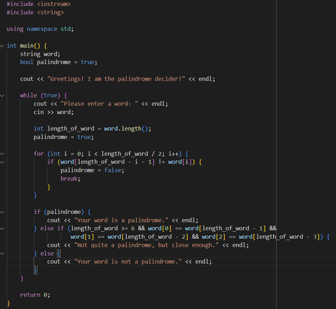Select the word variable declaration line
336x309 pixels.
tap(40, 54)
